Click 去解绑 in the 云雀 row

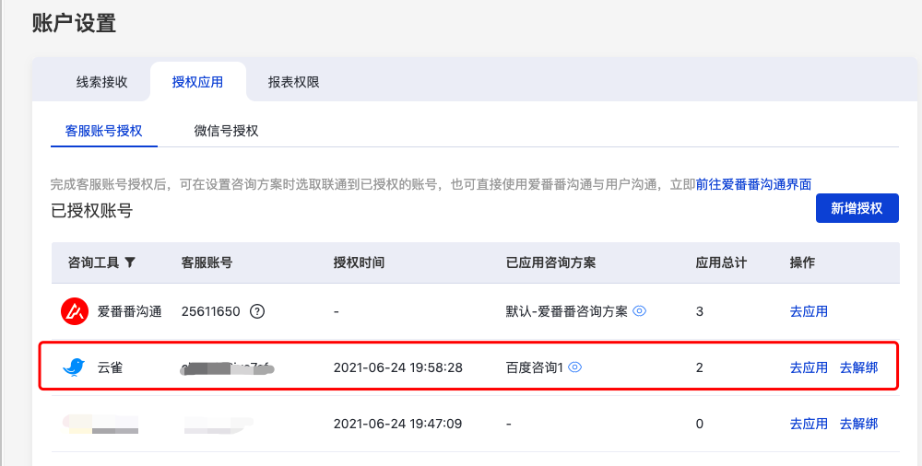[858, 367]
